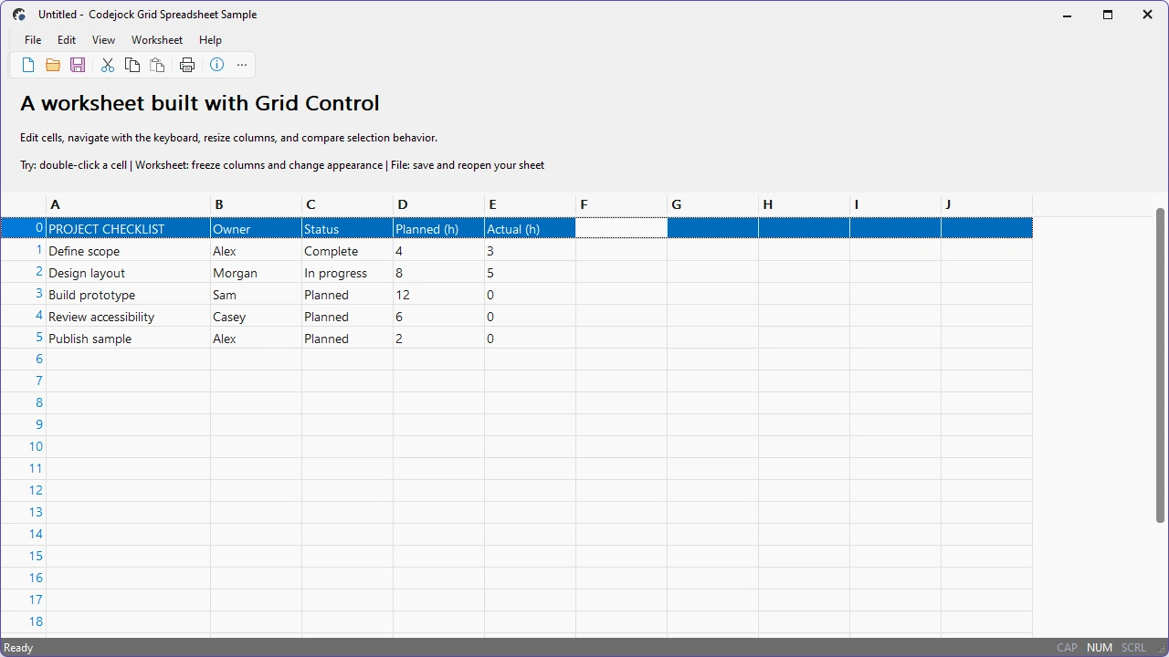Click the Paste clipboard icon
This screenshot has width=1169, height=657.
pyautogui.click(x=157, y=65)
